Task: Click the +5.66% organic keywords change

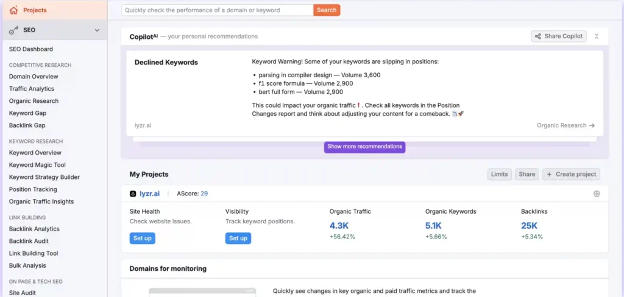Action: point(436,237)
